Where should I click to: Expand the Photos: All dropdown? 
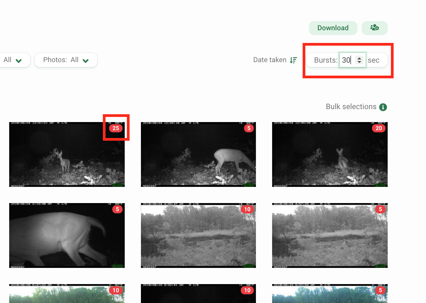[66, 60]
